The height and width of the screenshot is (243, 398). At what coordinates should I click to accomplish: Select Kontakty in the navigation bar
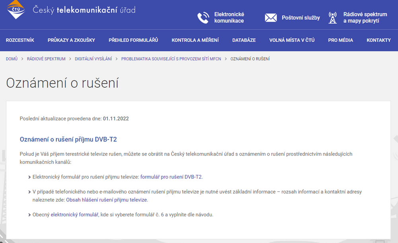click(378, 40)
